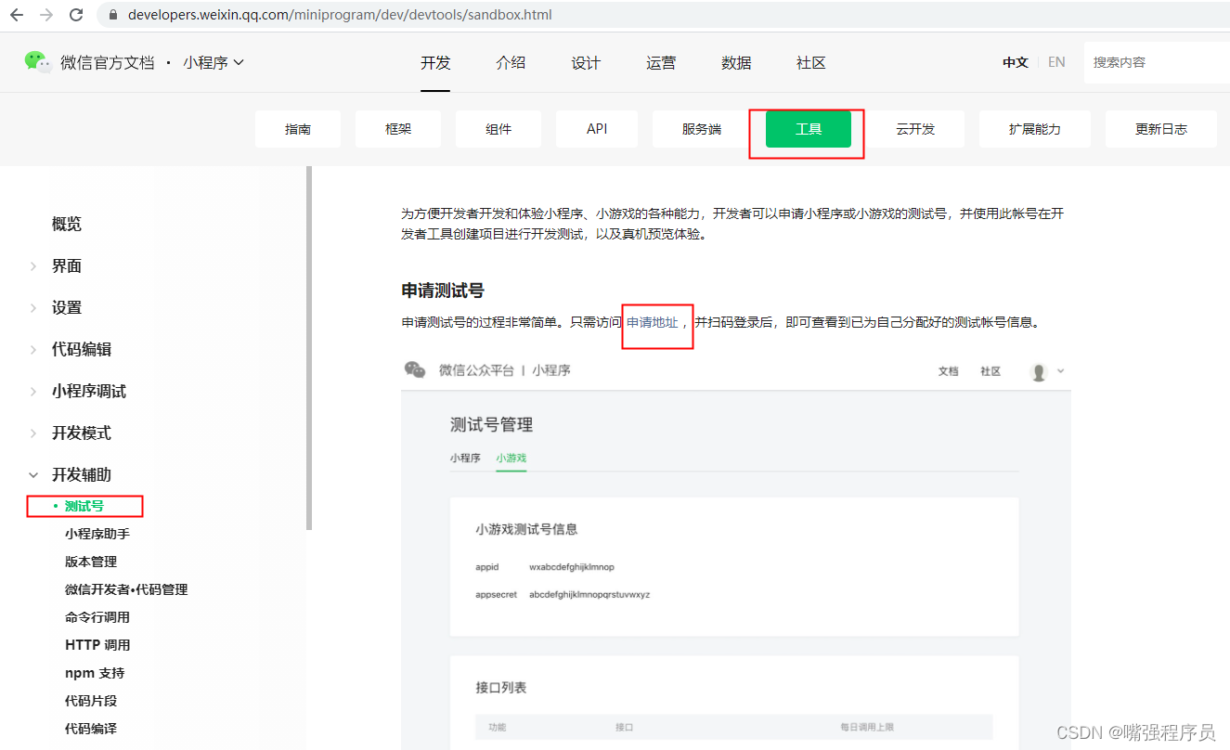Click the address bar lock icon
The height and width of the screenshot is (750, 1230).
click(113, 15)
